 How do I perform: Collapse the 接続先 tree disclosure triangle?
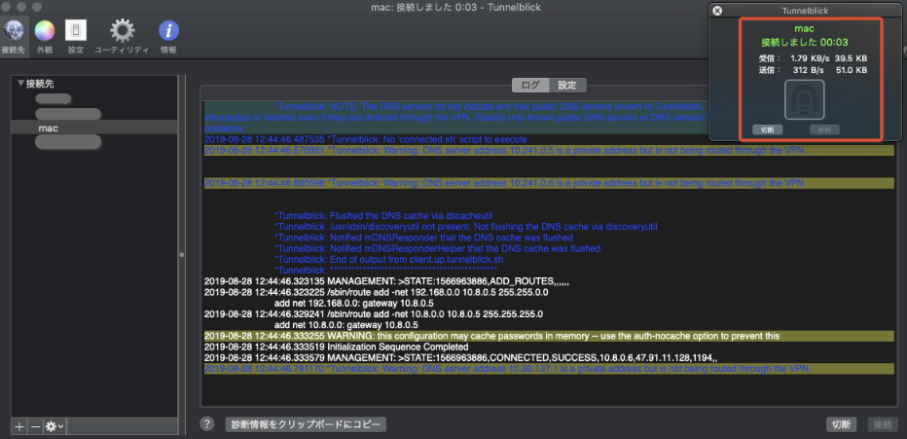(x=20, y=84)
